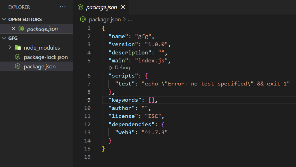The height and width of the screenshot is (167, 296).
Task: Click the Node.js icon in package.json tab
Action: 80,7
